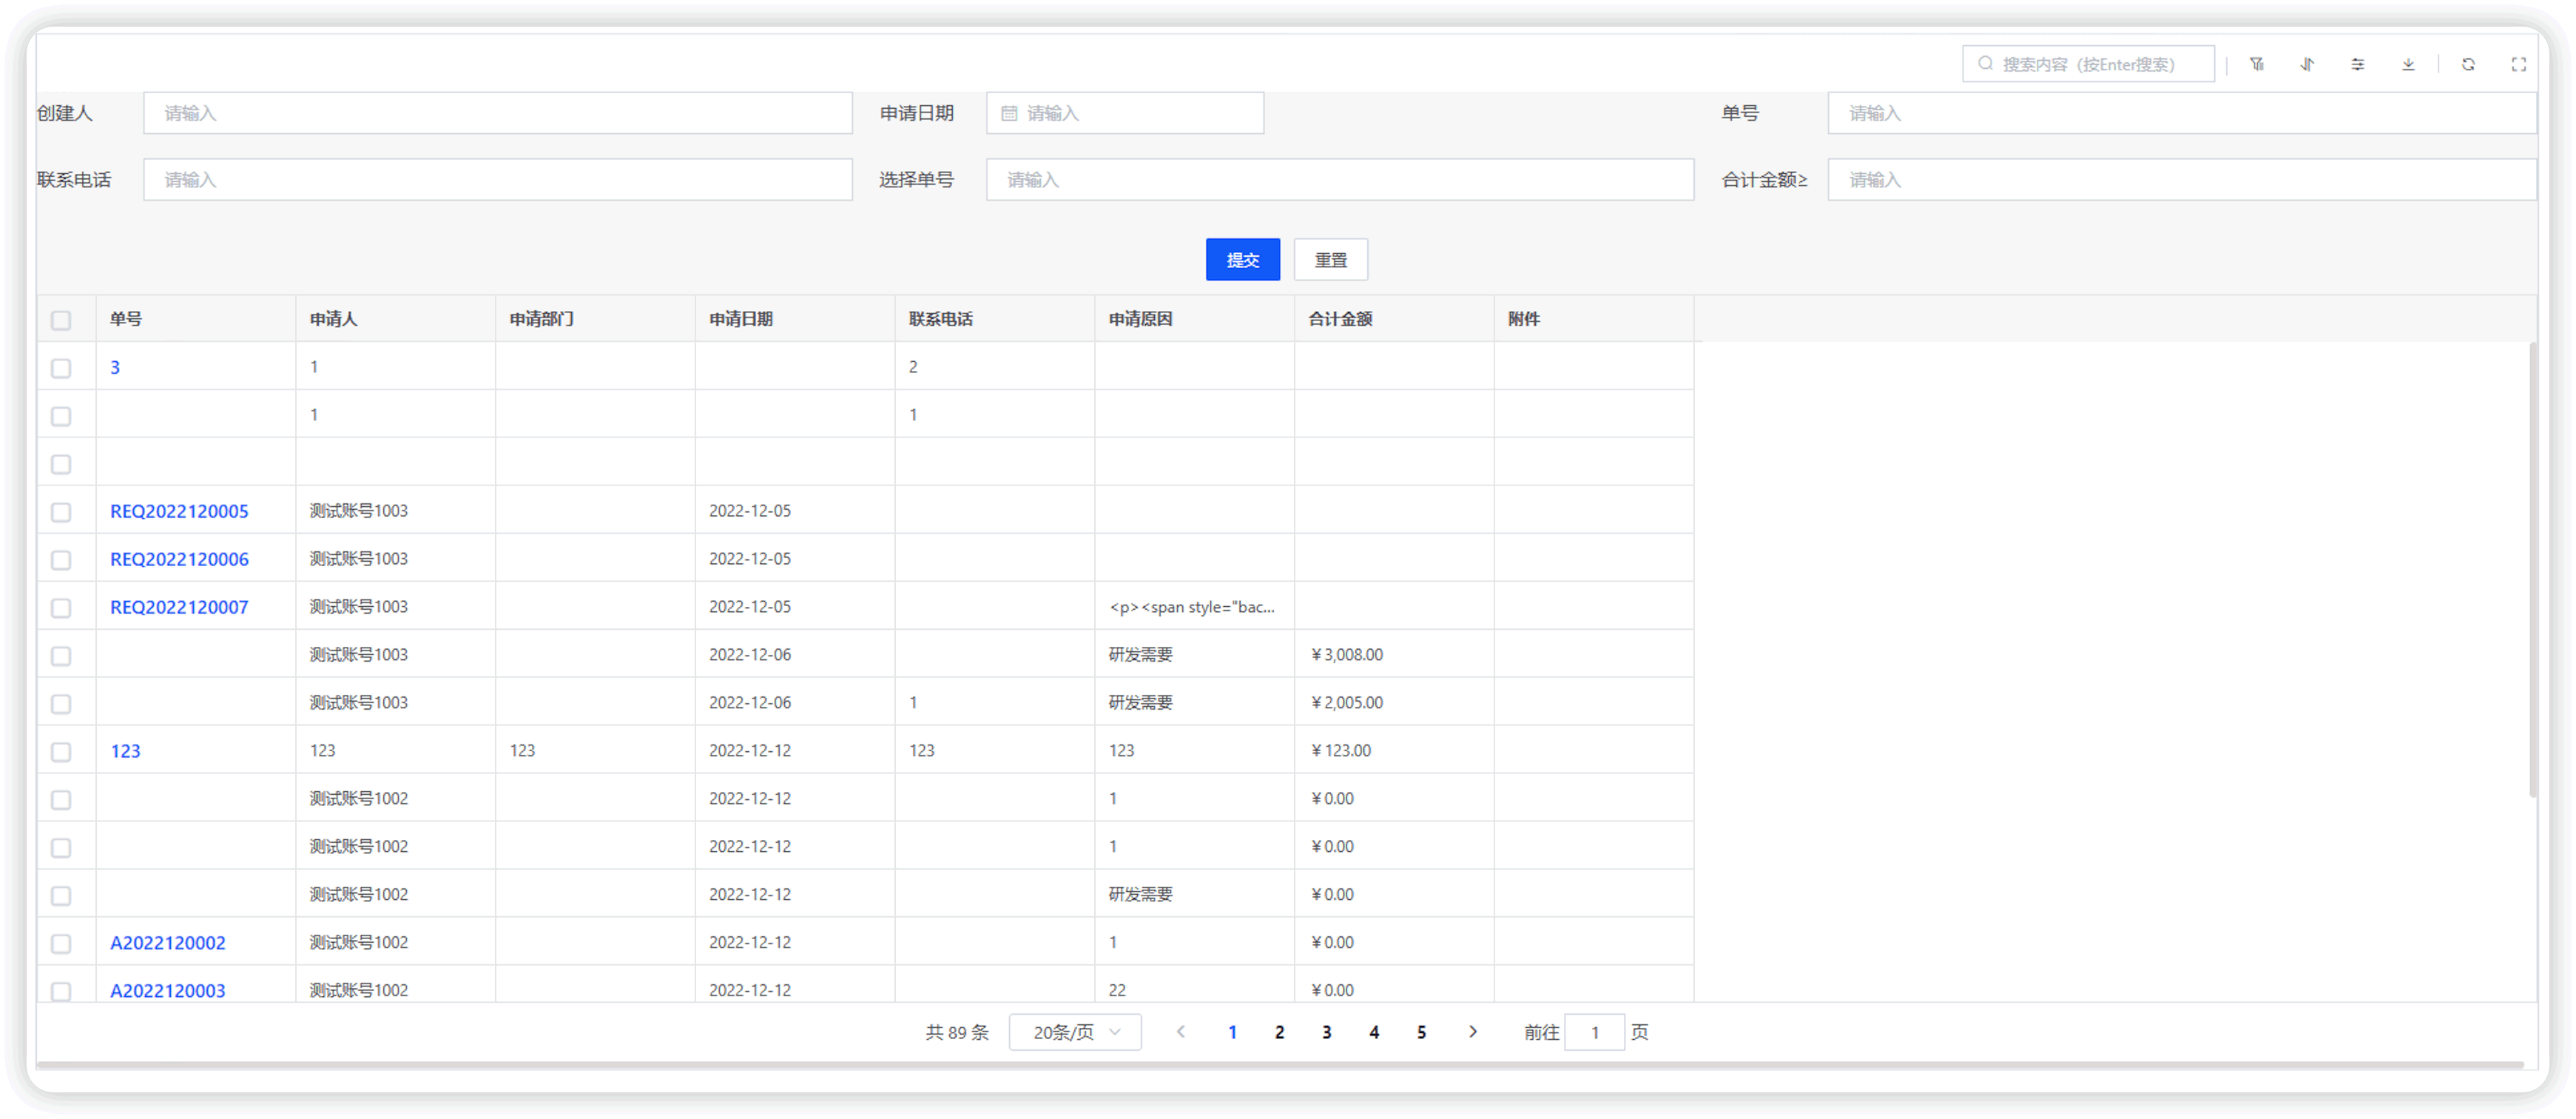Screen dimensions: 2576x1119
Task: Click the sort arrows icon
Action: point(2307,64)
